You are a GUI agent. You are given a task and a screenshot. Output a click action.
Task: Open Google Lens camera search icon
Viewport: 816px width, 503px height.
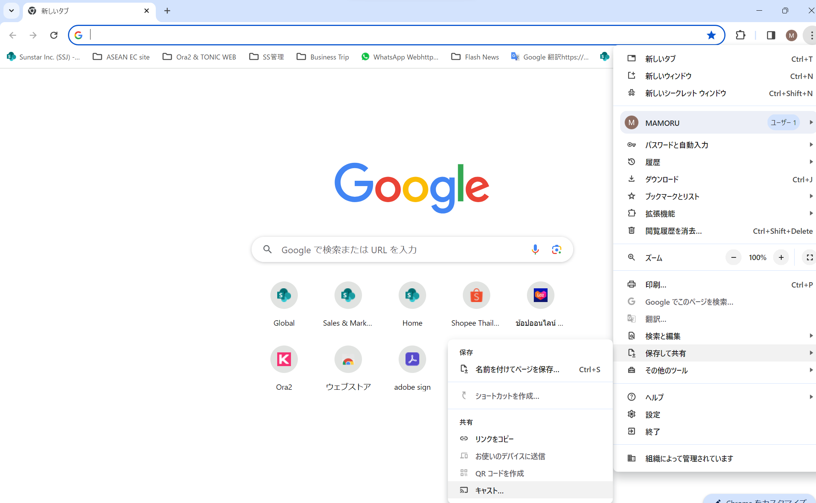tap(556, 249)
